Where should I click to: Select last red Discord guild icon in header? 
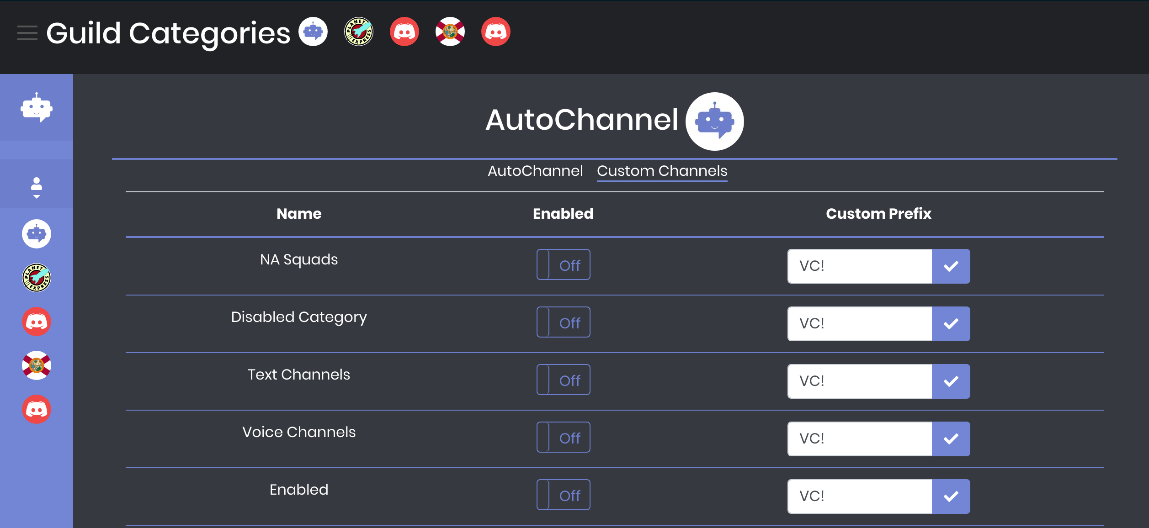click(x=496, y=32)
